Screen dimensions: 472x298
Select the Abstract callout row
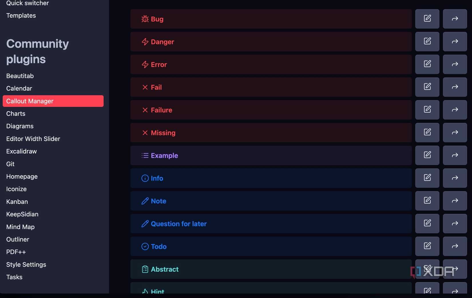click(x=271, y=269)
